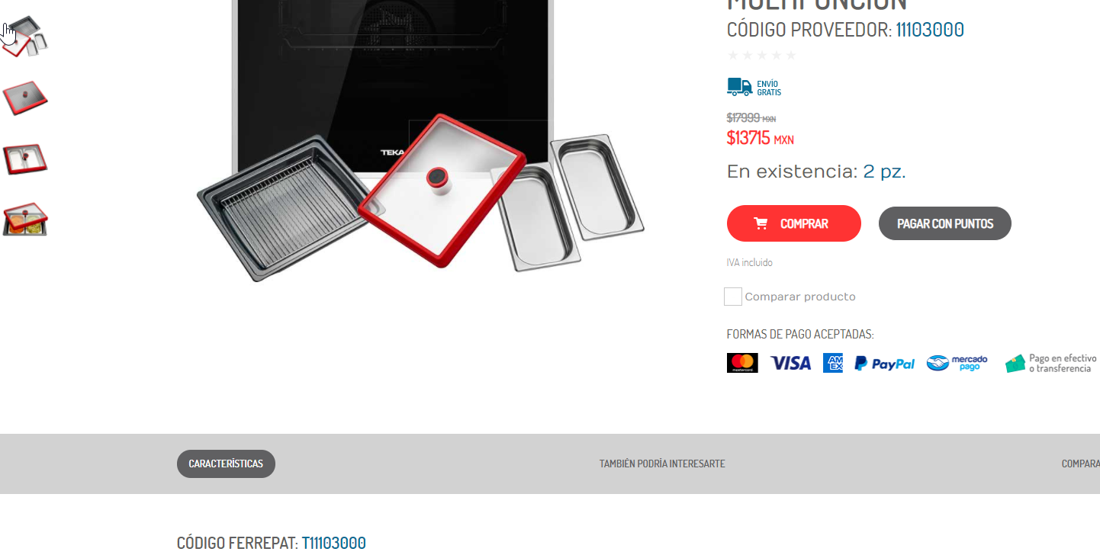Open the Características tab
The width and height of the screenshot is (1100, 555).
(226, 464)
